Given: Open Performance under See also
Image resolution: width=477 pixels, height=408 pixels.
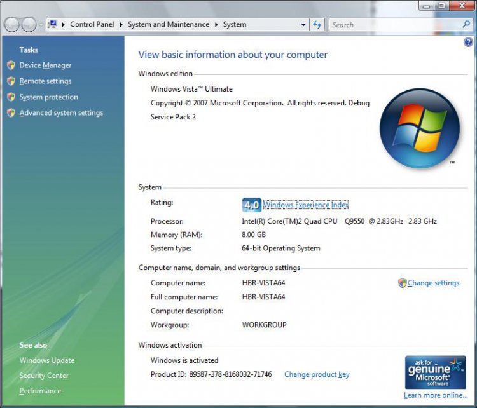Looking at the screenshot, I should (40, 391).
